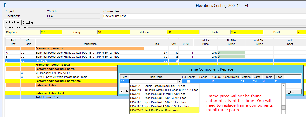
Task: Switch to the Drawing tab
Action: pos(28,23)
